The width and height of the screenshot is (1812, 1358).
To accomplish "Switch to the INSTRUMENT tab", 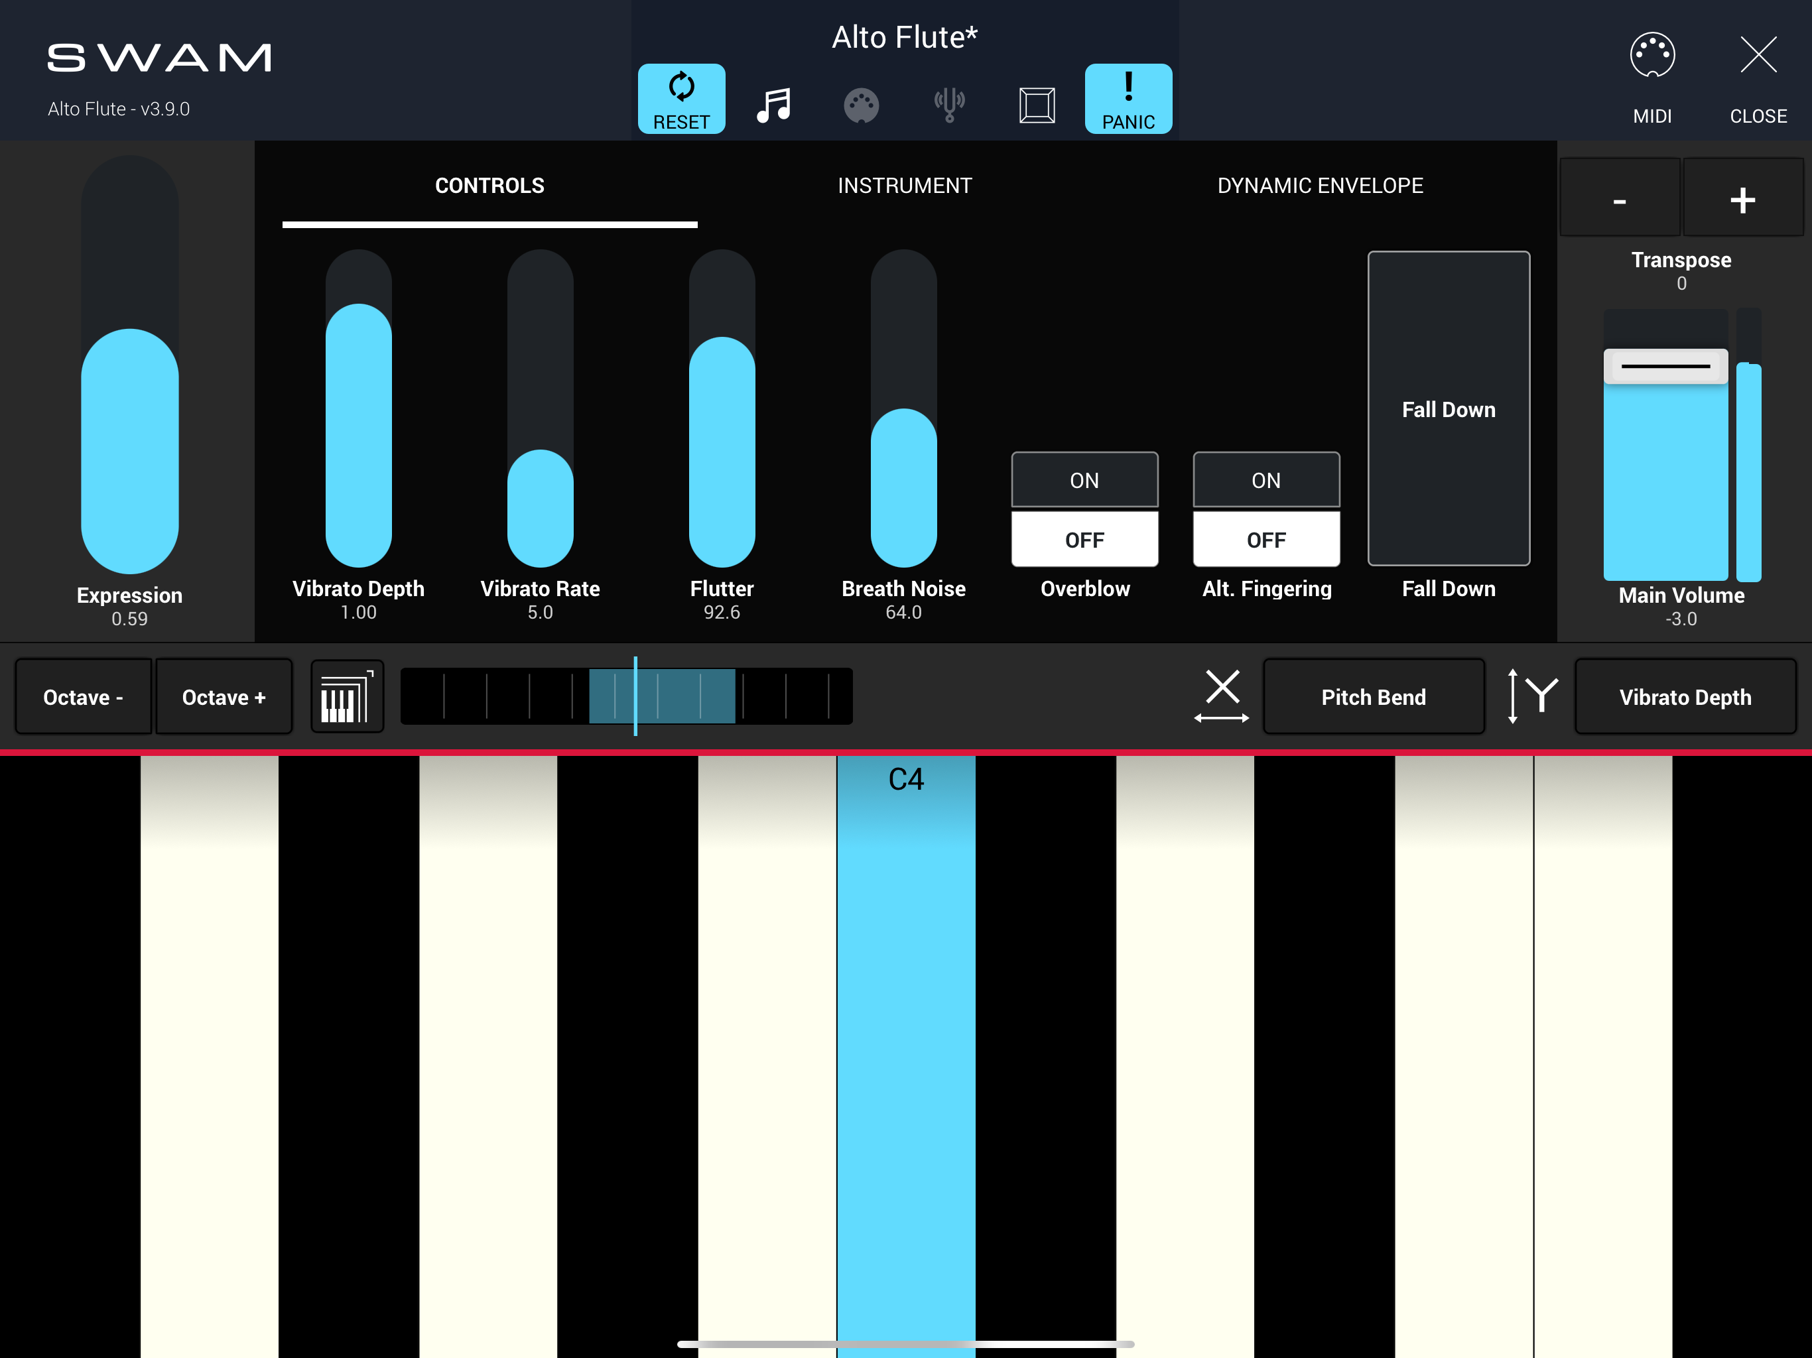I will 905,186.
